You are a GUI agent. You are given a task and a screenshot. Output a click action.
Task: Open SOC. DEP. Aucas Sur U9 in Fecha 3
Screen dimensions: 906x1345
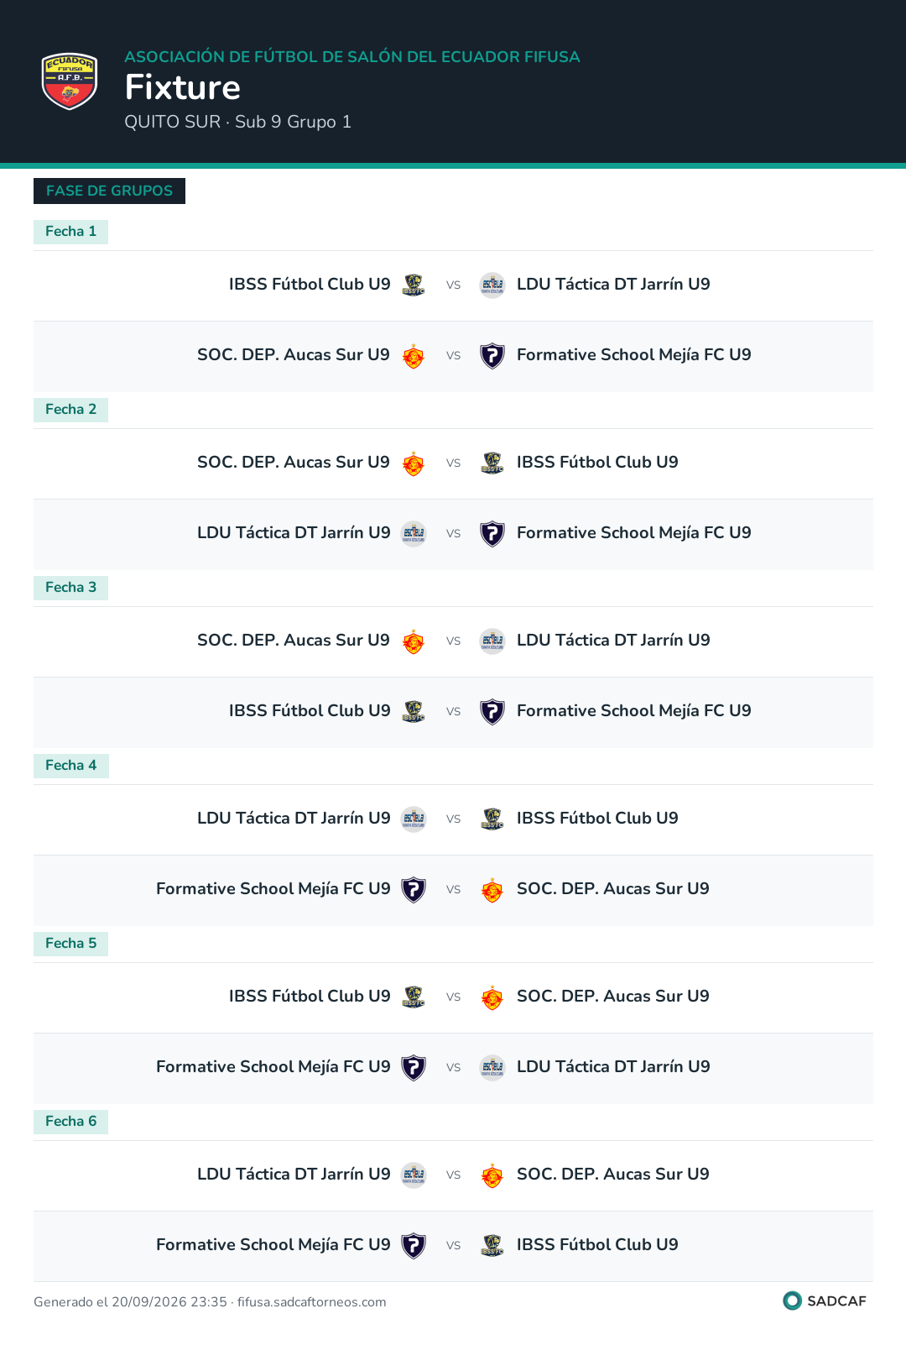click(x=294, y=641)
